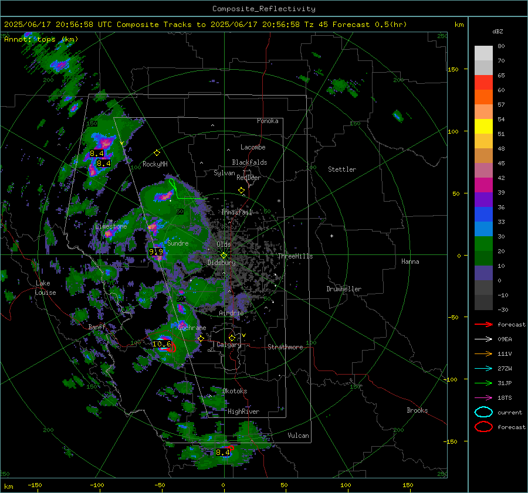Image resolution: width=528 pixels, height=493 pixels.
Task: Pick the light gray 80 dBZ swatch
Action: pos(483,53)
